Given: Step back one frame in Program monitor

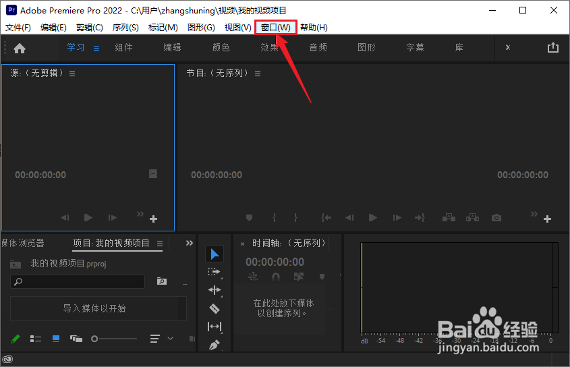Looking at the screenshot, I should coord(349,218).
